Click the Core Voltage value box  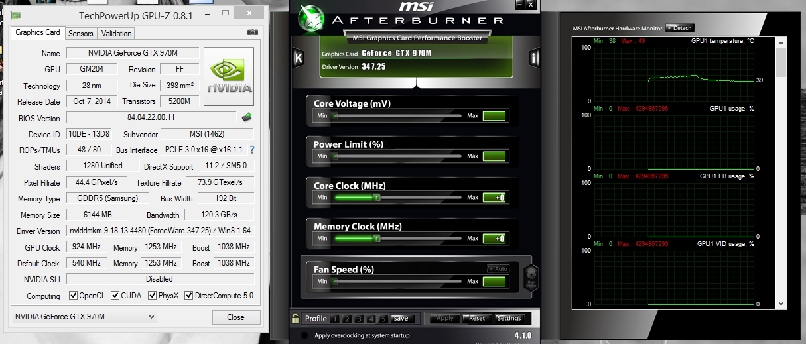494,116
